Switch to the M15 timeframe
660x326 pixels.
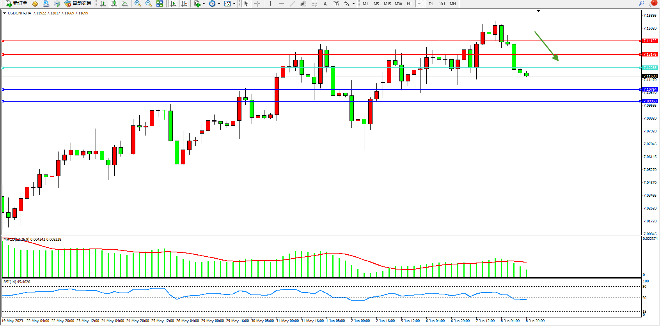click(387, 4)
